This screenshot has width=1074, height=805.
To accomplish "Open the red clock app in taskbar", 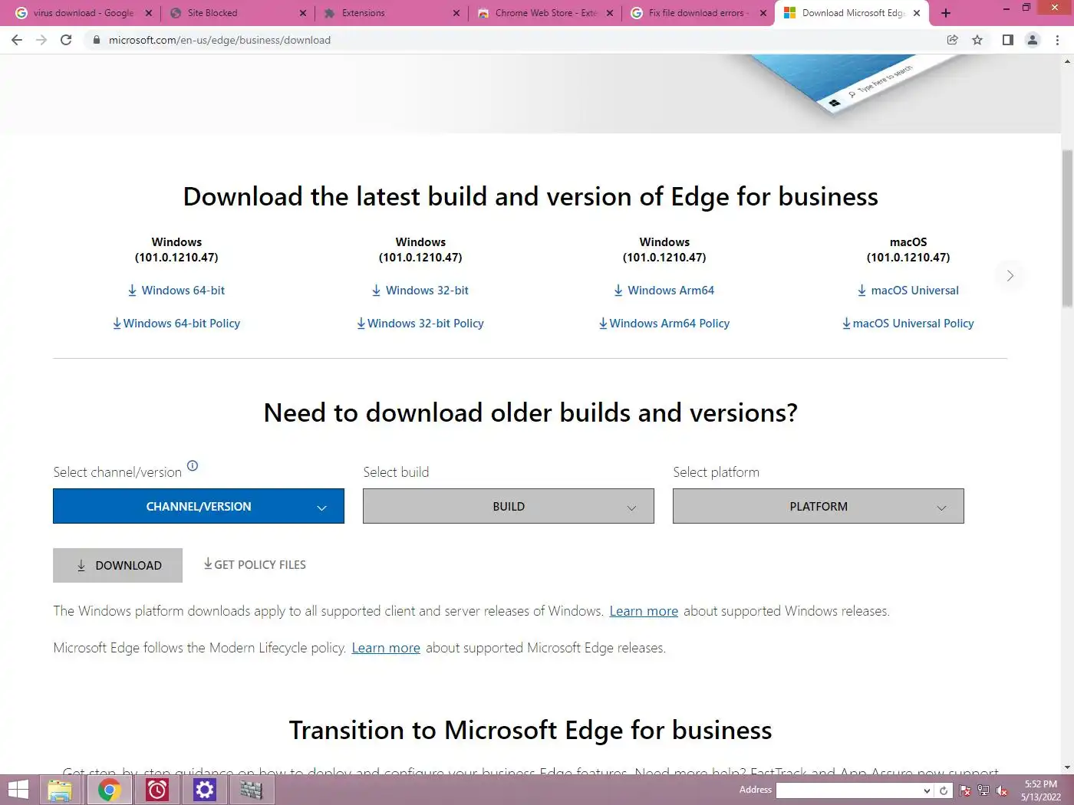I will click(x=157, y=790).
